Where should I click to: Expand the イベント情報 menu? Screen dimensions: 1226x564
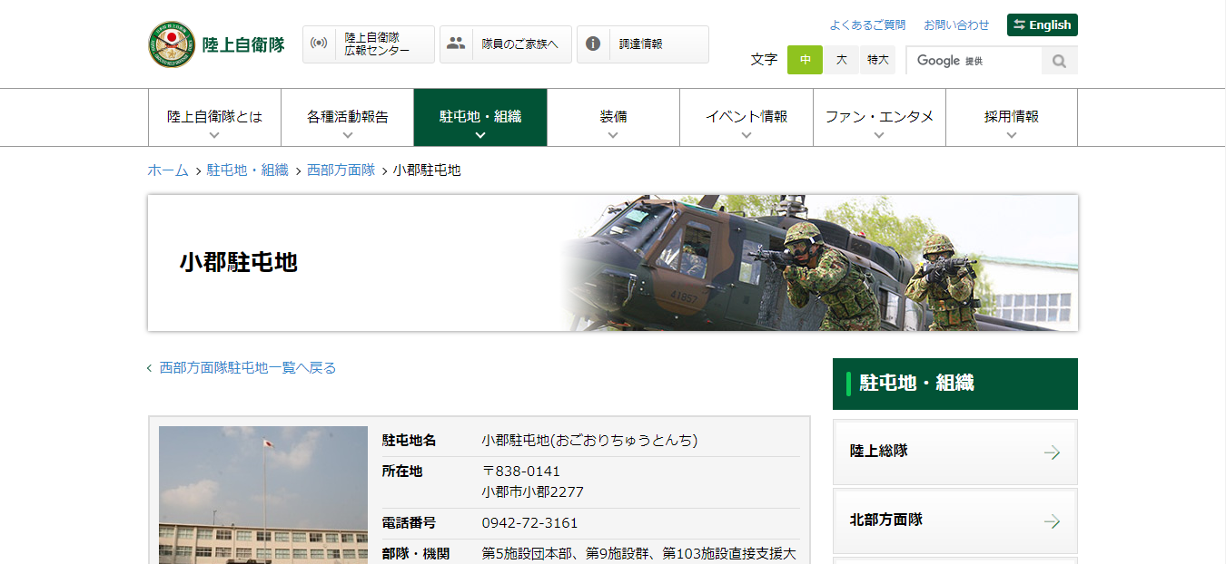pos(746,118)
